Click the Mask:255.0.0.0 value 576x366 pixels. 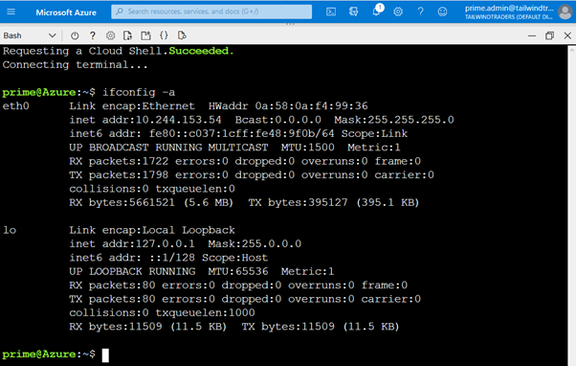[x=255, y=244]
